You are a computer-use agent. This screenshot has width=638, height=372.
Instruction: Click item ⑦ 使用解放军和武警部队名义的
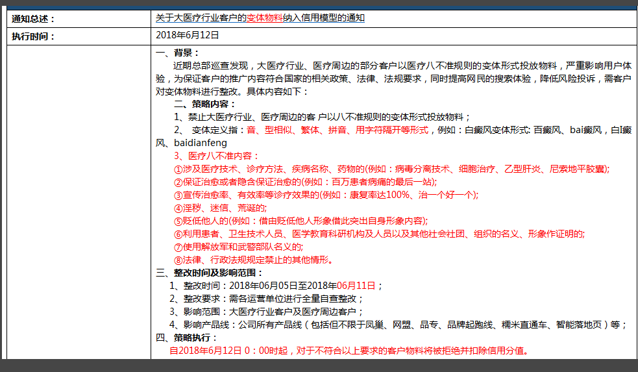(238, 247)
